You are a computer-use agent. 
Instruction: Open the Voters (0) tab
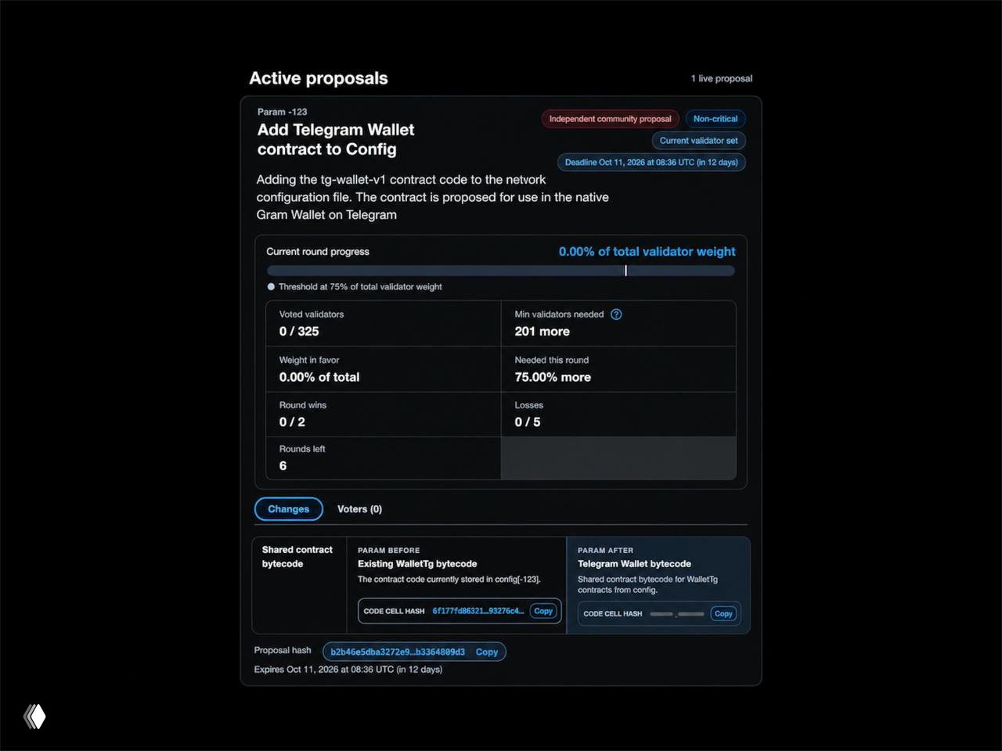[x=359, y=509]
